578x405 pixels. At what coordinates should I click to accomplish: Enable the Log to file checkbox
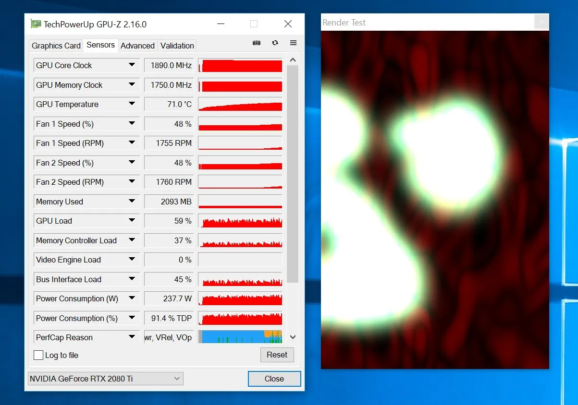[x=38, y=355]
